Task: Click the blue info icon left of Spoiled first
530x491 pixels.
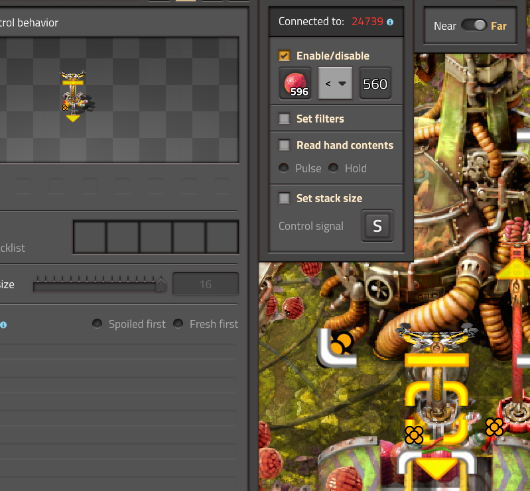Action: coord(3,325)
